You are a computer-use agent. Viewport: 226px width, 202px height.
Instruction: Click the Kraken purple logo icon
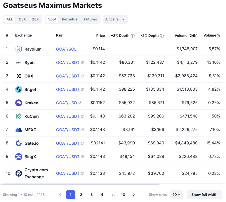pos(19,103)
